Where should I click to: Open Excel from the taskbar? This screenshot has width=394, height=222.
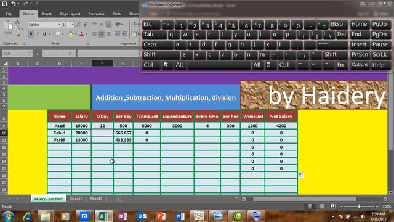point(103,216)
